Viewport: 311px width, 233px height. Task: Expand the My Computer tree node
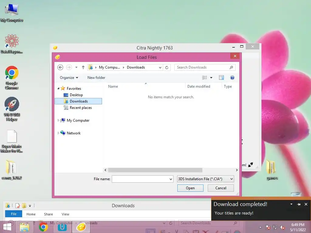[x=58, y=120]
